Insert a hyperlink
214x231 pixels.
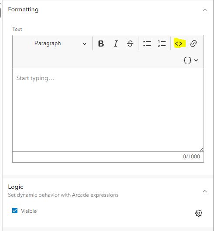pos(194,44)
